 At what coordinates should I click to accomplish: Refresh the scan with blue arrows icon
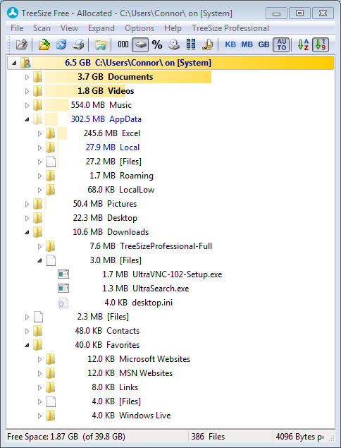click(61, 45)
